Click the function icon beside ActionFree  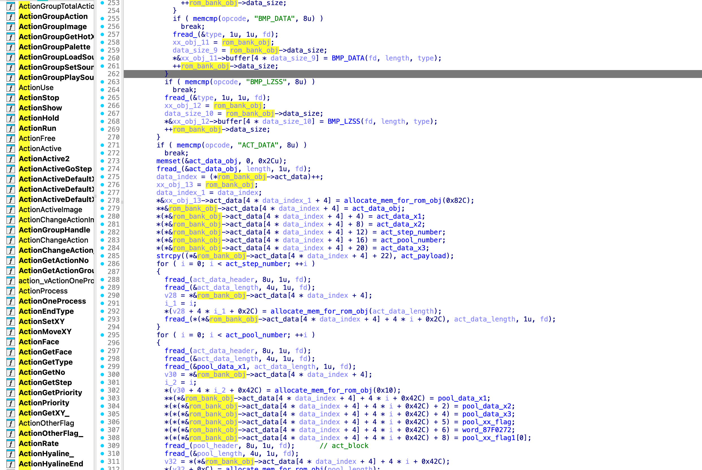tap(11, 139)
